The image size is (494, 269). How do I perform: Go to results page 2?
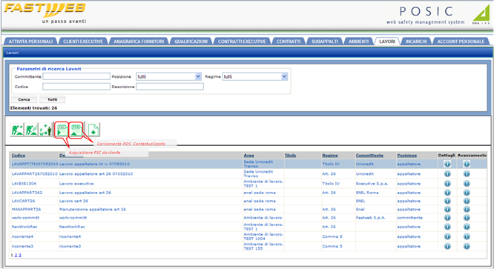click(16, 255)
